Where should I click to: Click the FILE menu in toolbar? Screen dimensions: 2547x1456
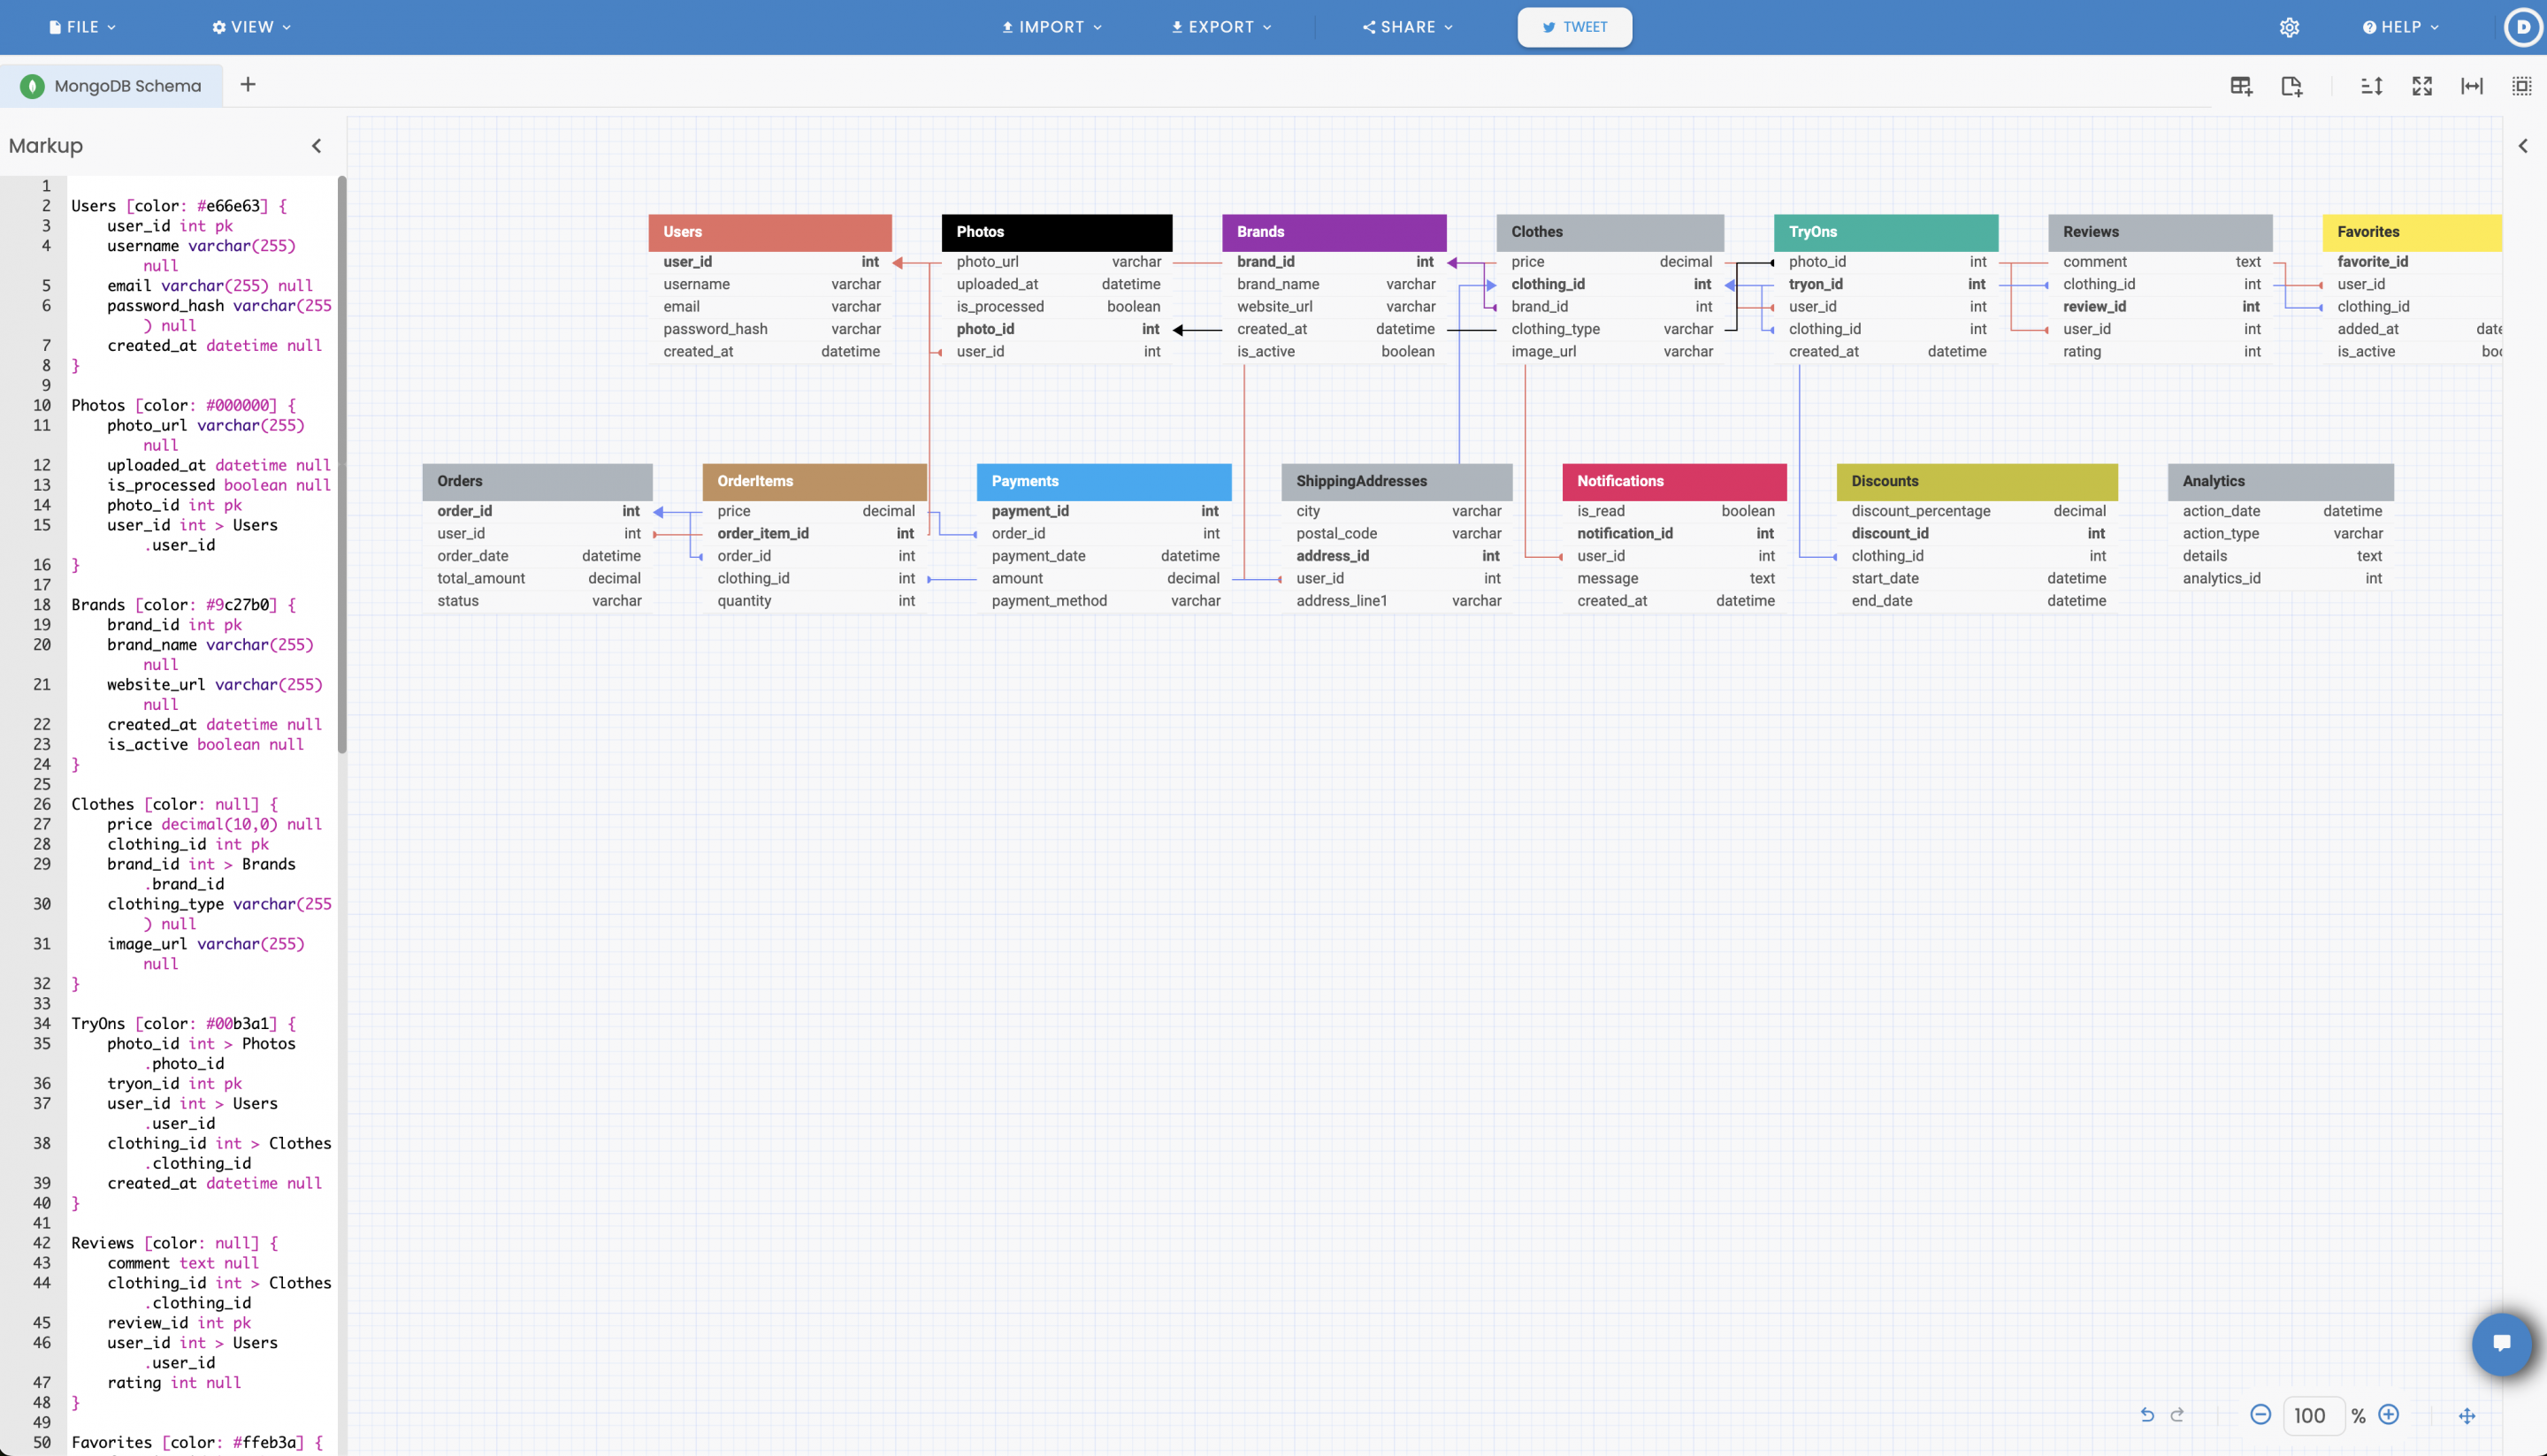point(84,27)
